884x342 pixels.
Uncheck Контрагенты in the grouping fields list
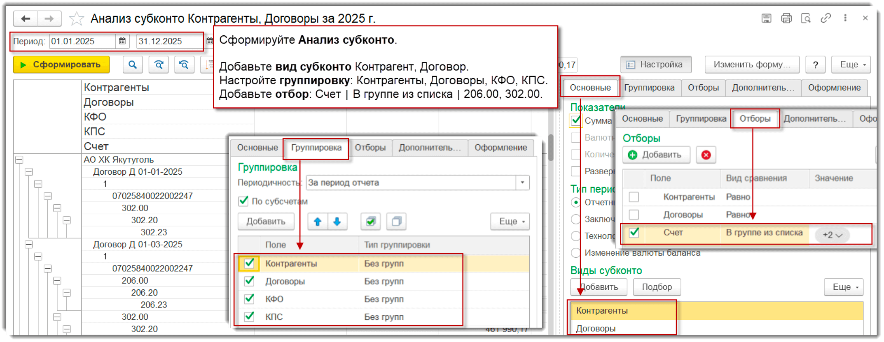point(249,263)
